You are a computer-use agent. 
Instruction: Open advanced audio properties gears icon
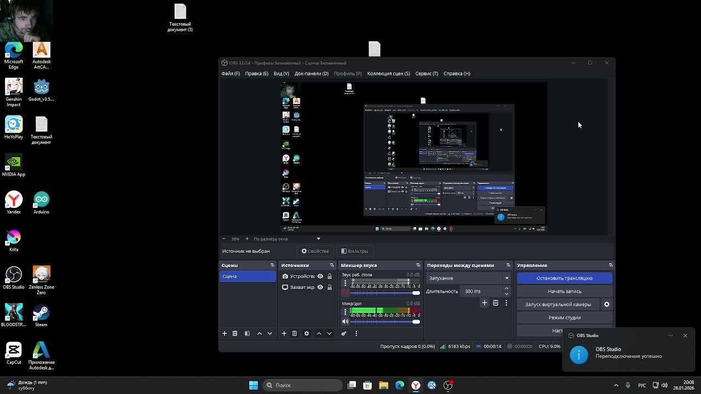pyautogui.click(x=344, y=333)
